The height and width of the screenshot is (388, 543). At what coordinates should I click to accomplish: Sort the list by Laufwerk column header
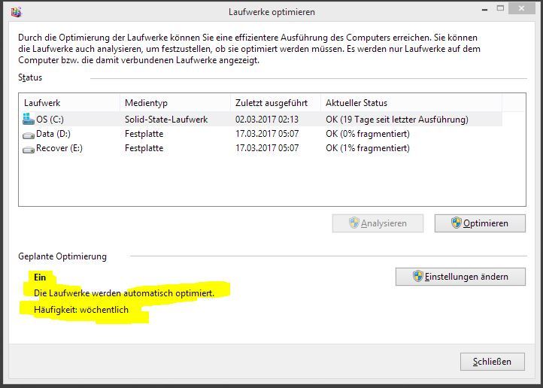[x=42, y=102]
